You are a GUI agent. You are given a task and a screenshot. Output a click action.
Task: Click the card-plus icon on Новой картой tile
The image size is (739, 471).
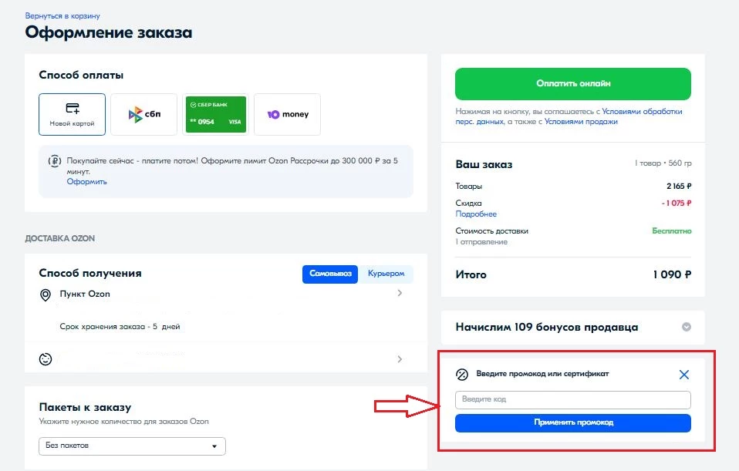[x=71, y=106]
